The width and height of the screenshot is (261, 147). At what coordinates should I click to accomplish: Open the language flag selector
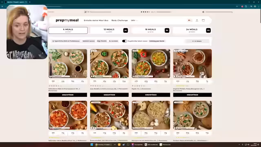(190, 20)
